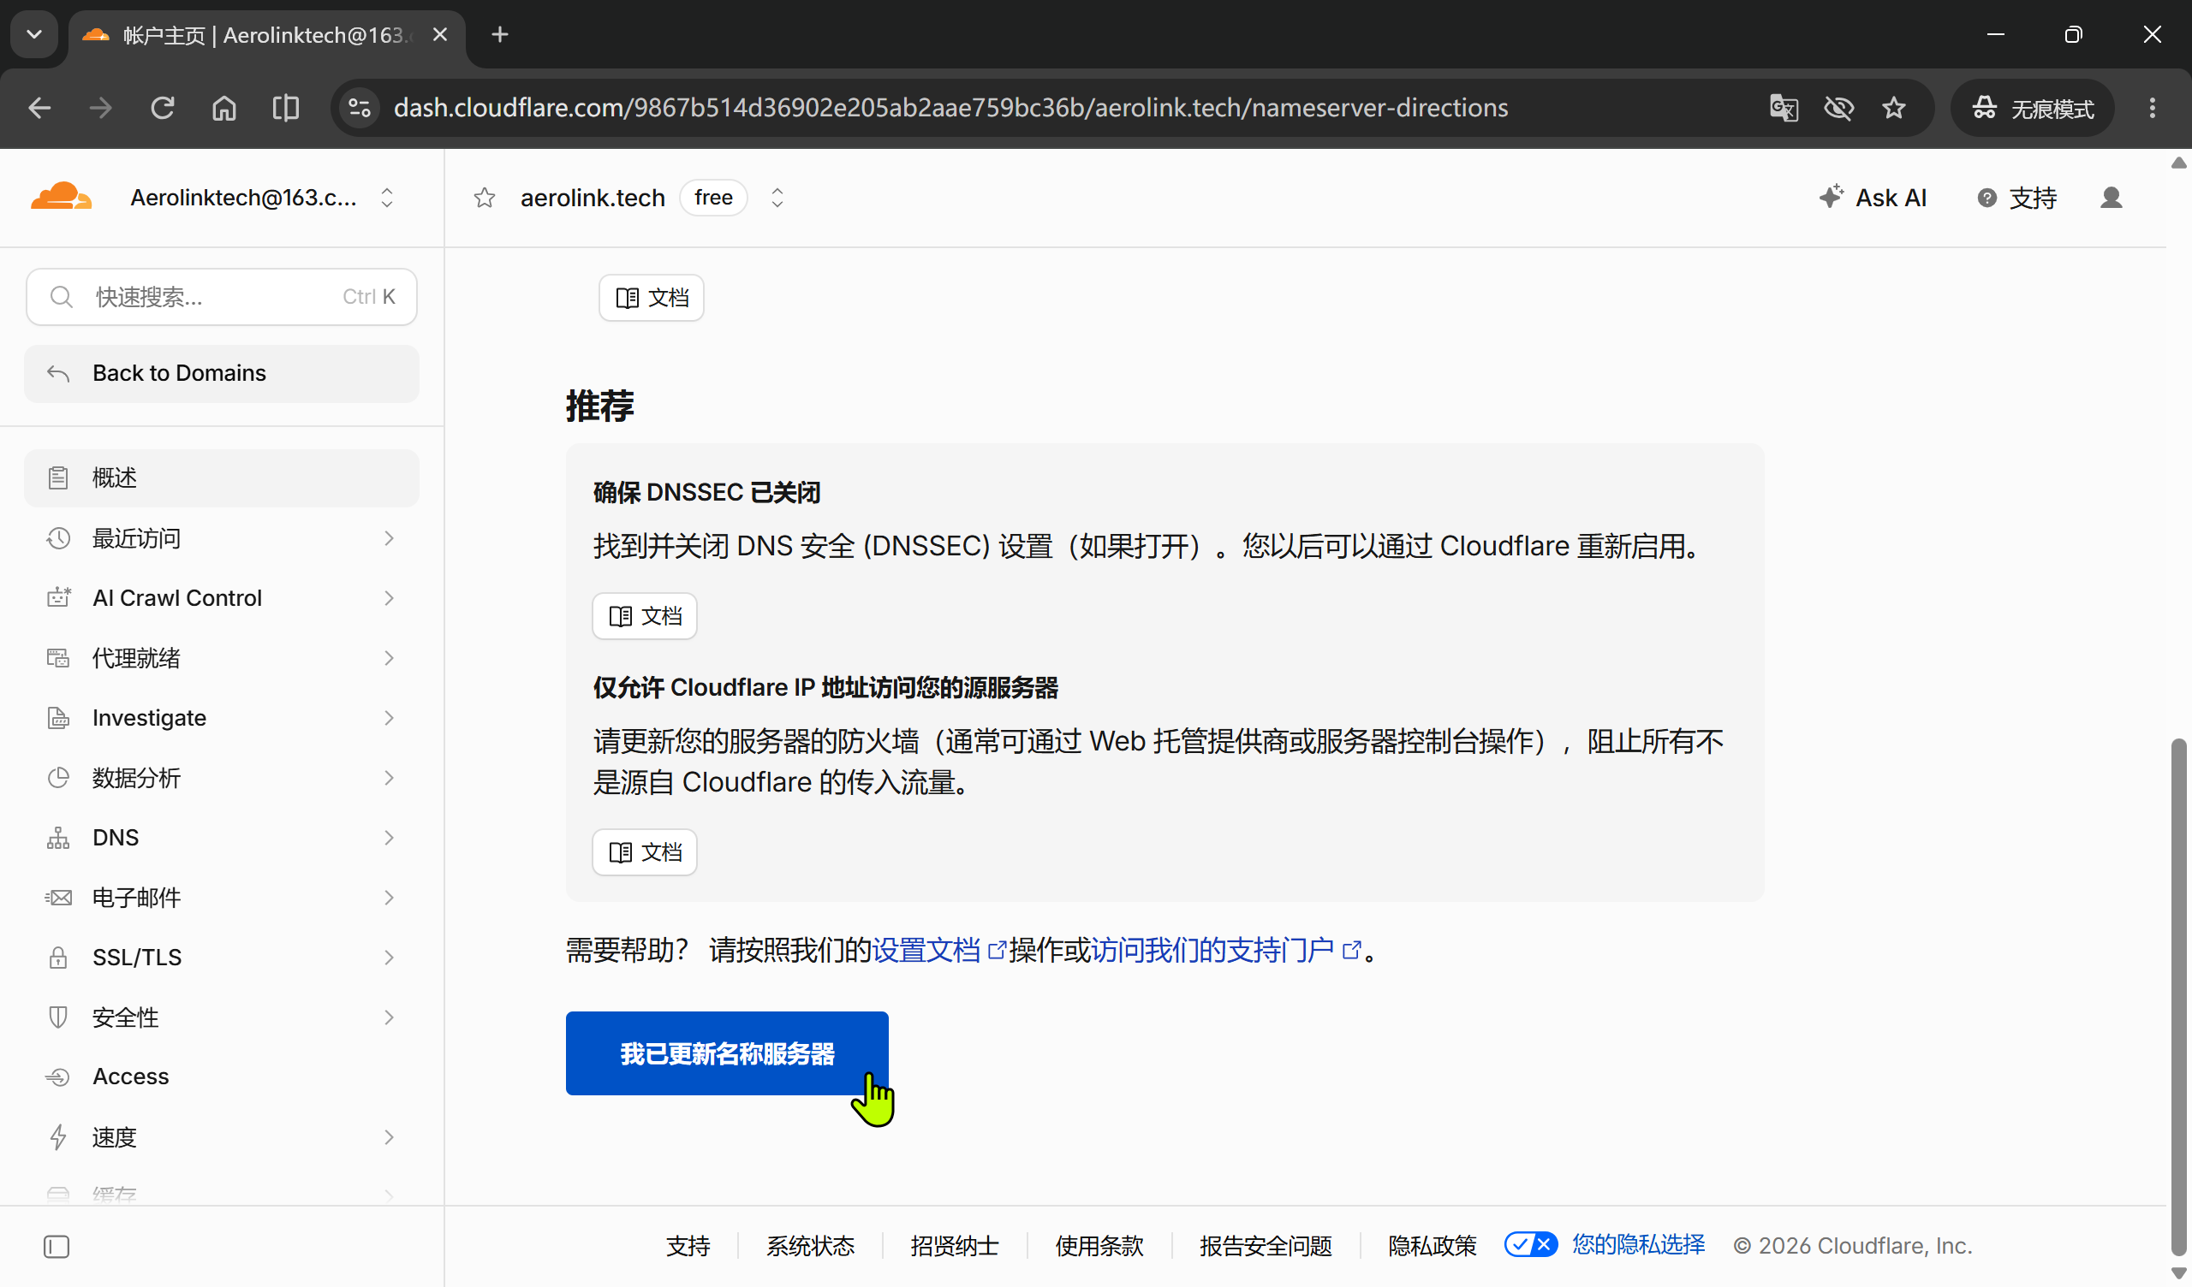Open 最近访问 sidebar item
This screenshot has width=2192, height=1287.
point(222,538)
